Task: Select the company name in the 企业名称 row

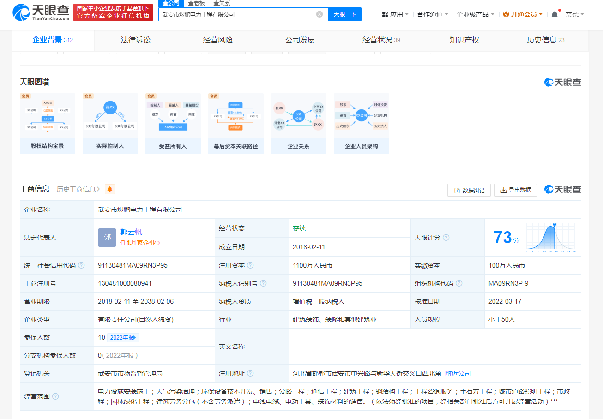Action: tap(140, 209)
